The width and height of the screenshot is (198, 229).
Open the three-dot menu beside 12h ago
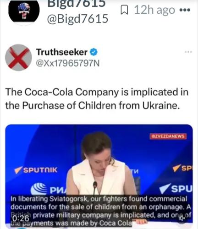[x=185, y=10]
